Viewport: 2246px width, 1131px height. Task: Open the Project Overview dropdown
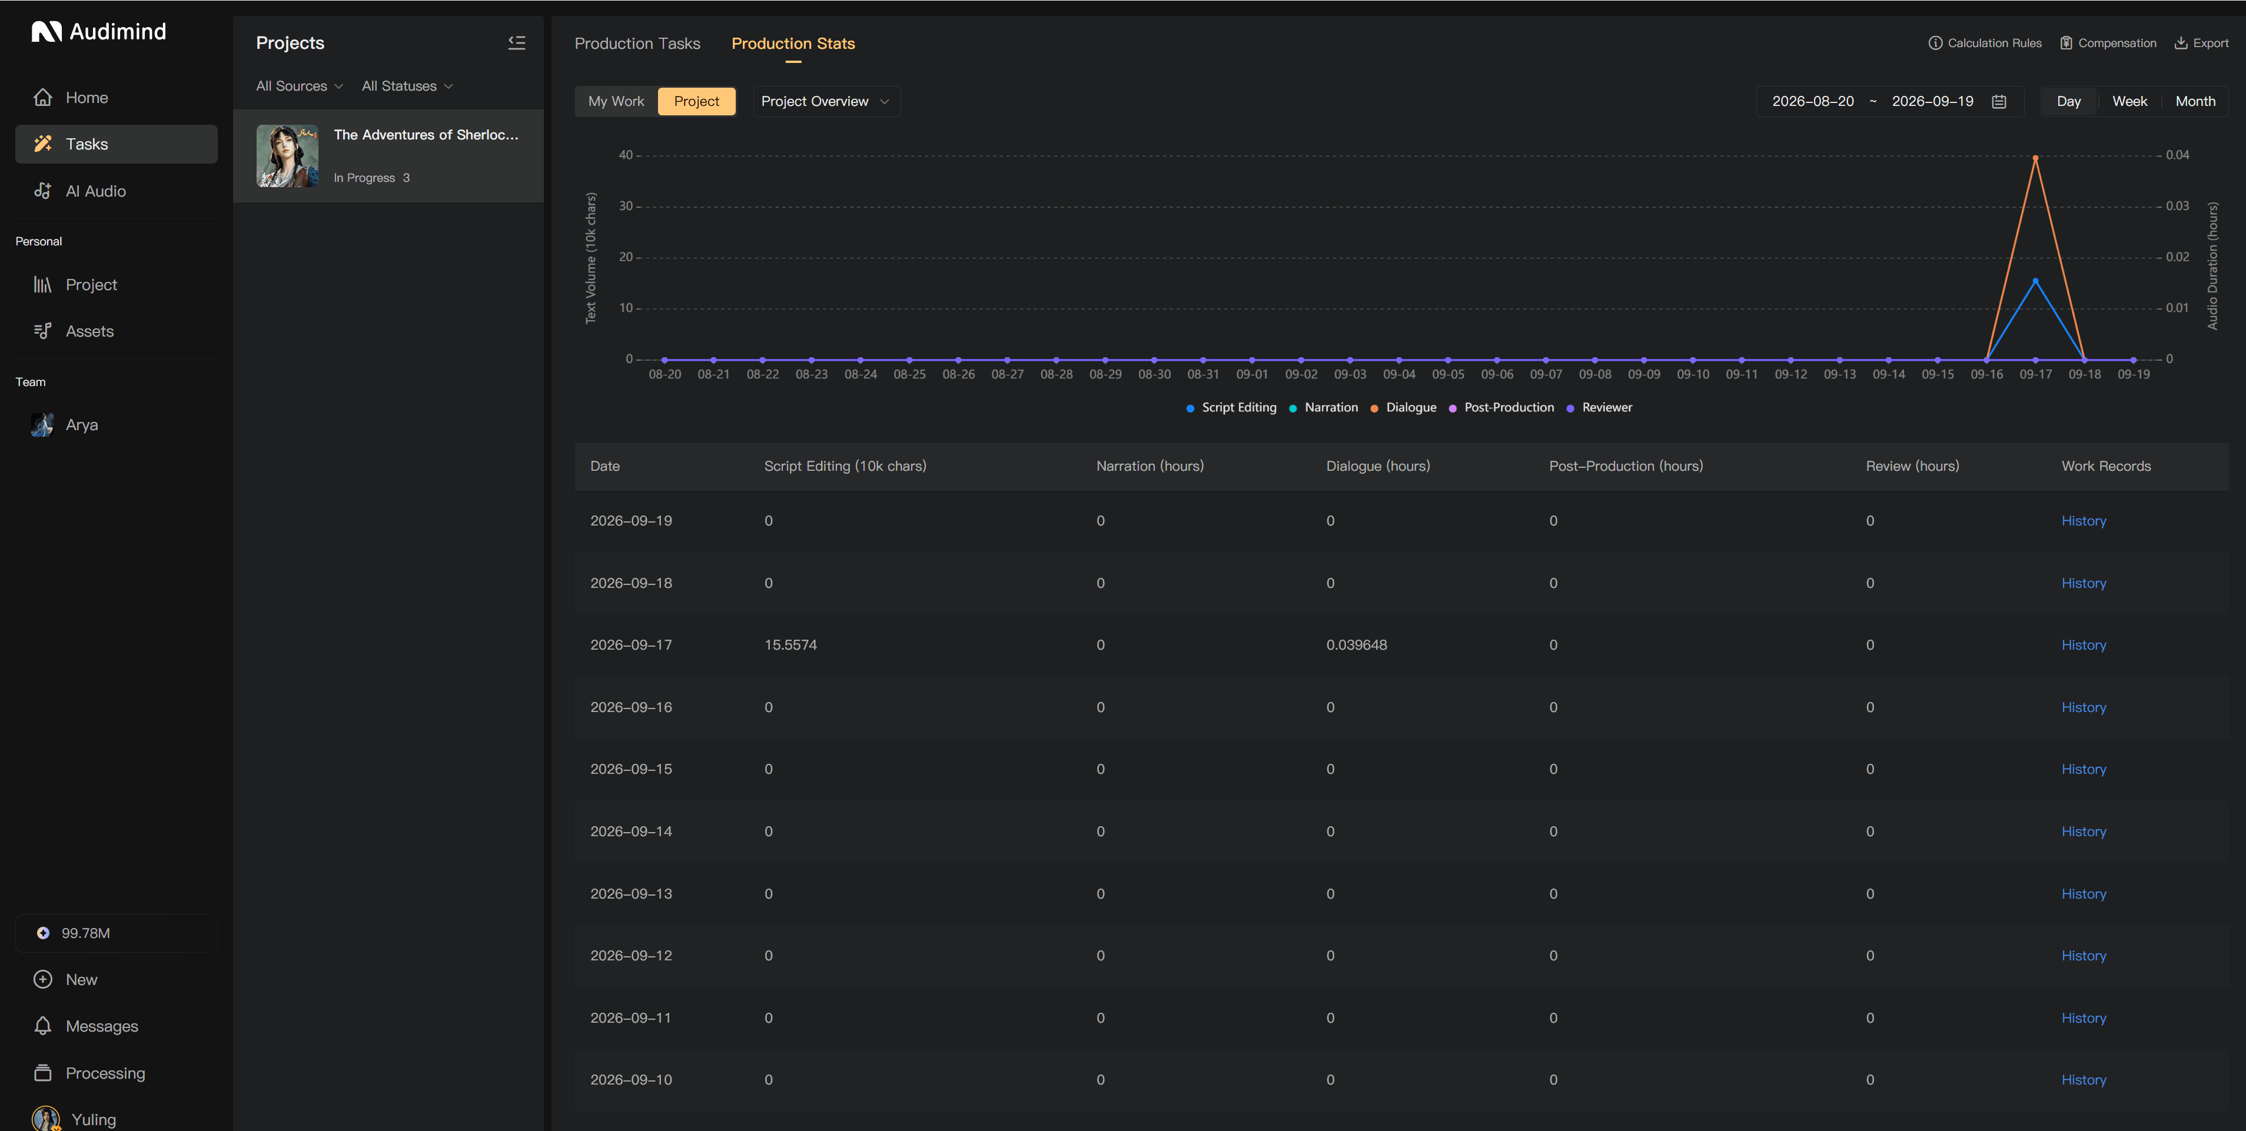[826, 101]
